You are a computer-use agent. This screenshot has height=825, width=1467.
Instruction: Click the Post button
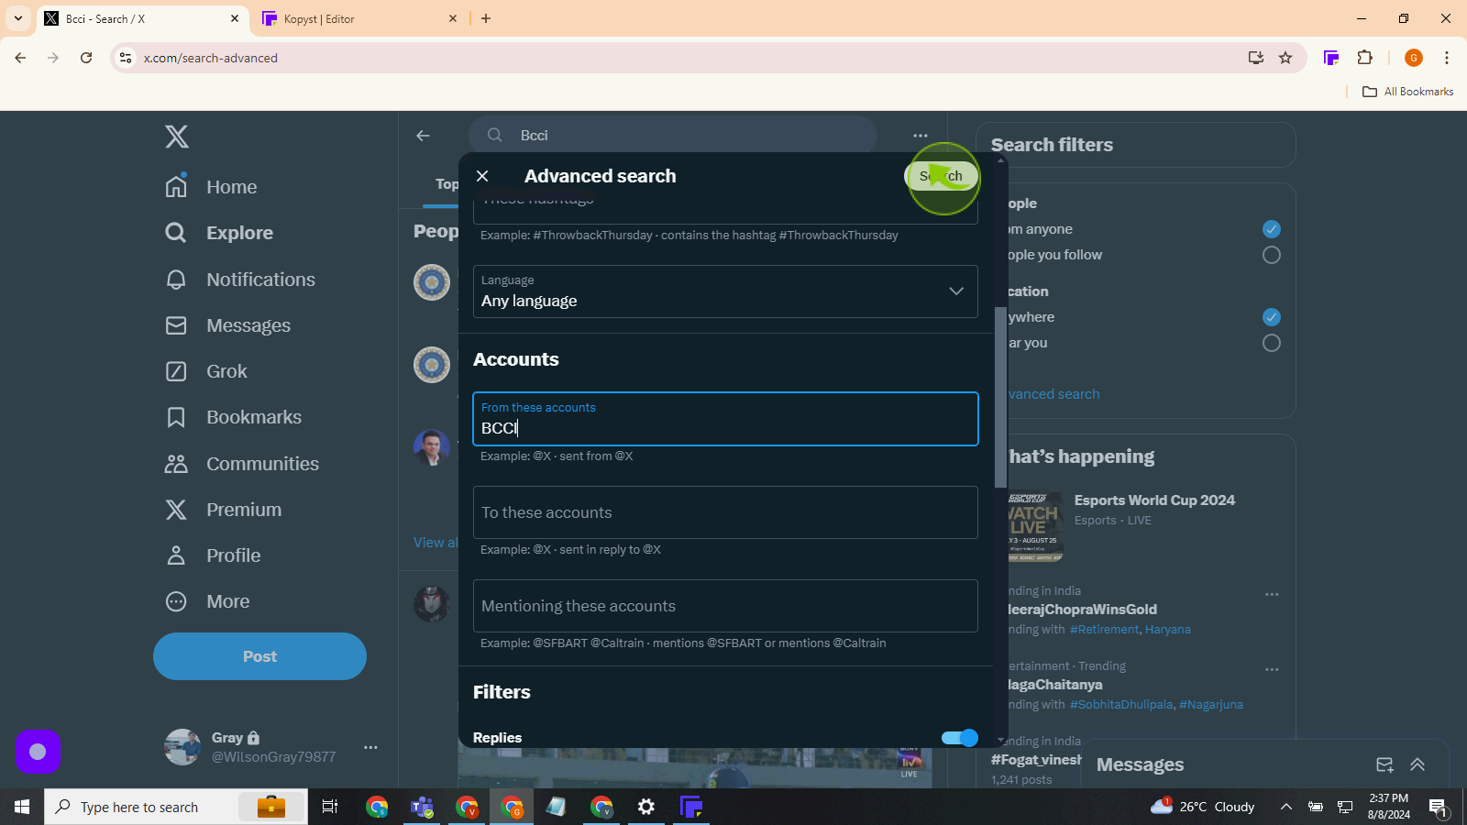coord(259,656)
